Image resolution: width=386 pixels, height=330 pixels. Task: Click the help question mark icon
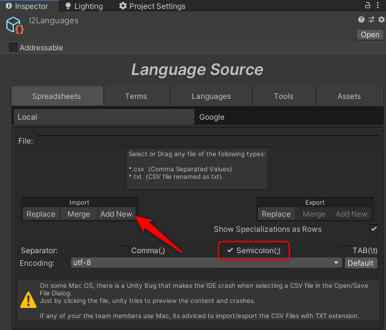pos(363,20)
